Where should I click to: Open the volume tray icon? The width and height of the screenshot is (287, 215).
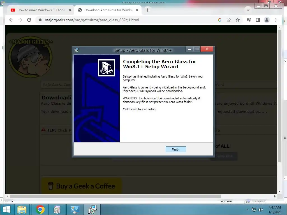[260, 210]
